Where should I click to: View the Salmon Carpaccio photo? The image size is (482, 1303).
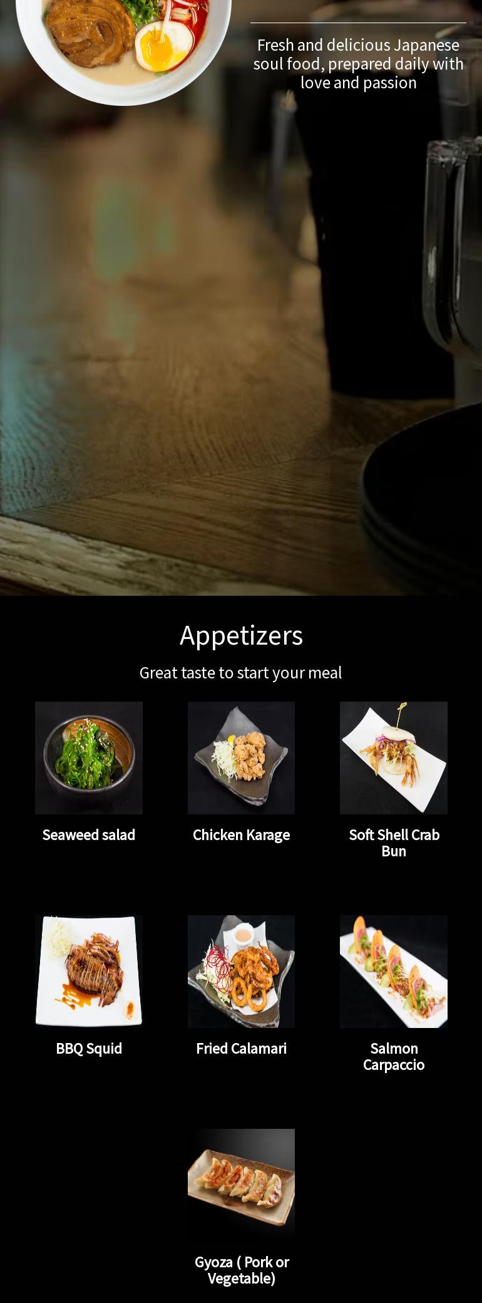pos(394,971)
